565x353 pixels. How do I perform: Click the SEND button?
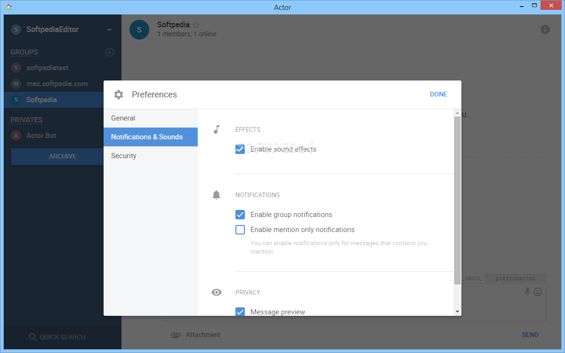[x=530, y=335]
